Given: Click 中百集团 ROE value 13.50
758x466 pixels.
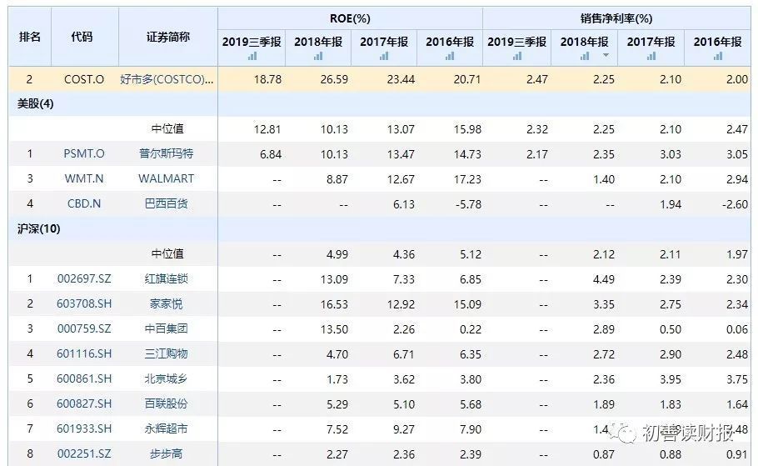Looking at the screenshot, I should click(x=334, y=329).
